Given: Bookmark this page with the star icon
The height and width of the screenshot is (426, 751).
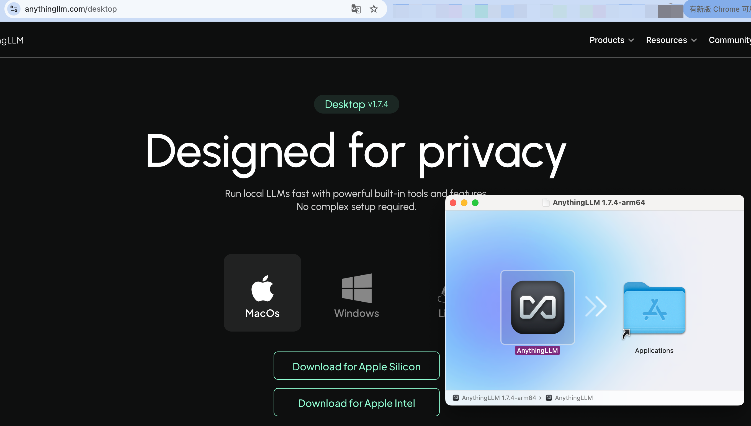Looking at the screenshot, I should coord(374,9).
